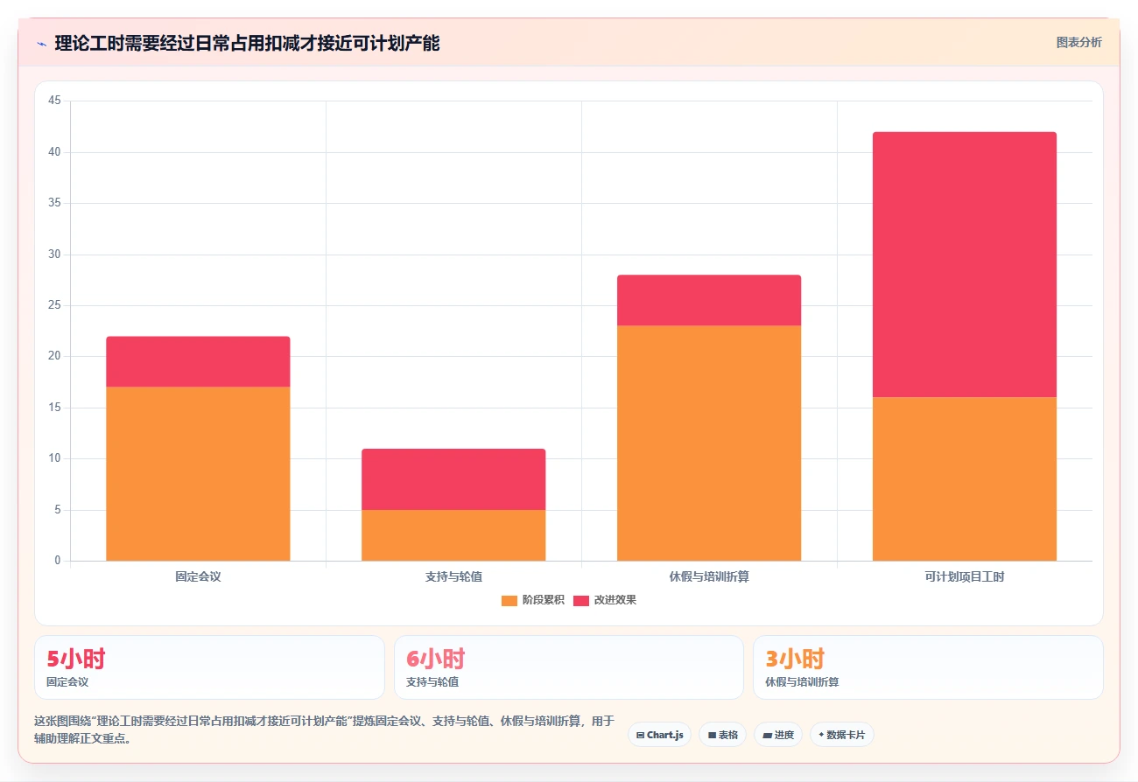The width and height of the screenshot is (1138, 782).
Task: Click the orange bar segment for 可计划项目工时
Action: click(965, 478)
